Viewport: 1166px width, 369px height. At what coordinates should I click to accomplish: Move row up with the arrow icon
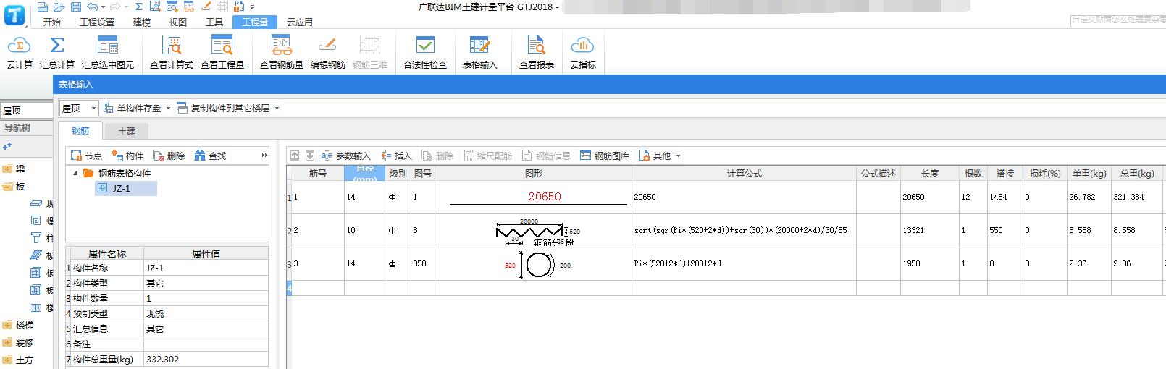pos(295,156)
